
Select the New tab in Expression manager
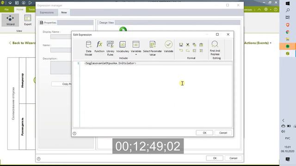point(64,12)
